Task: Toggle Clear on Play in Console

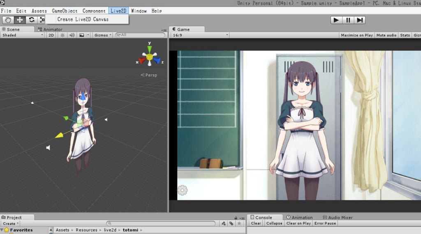Action: point(298,223)
